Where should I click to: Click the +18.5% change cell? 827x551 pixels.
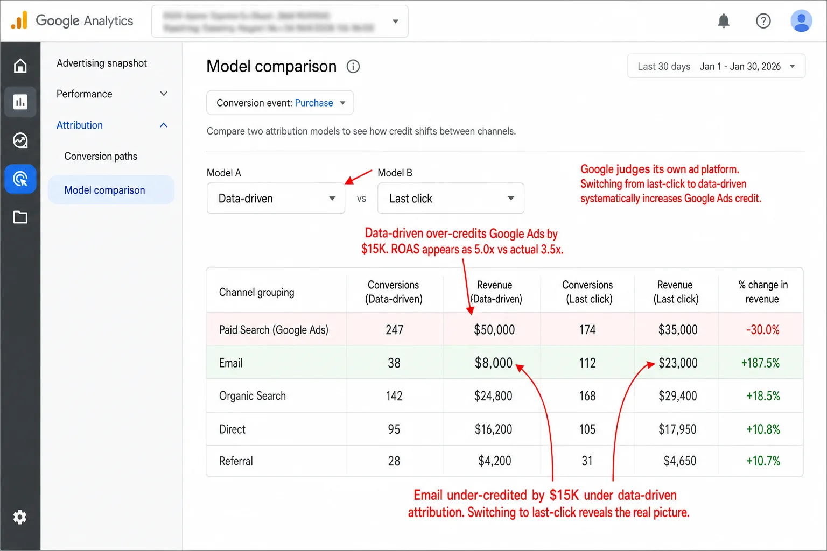[x=763, y=396]
